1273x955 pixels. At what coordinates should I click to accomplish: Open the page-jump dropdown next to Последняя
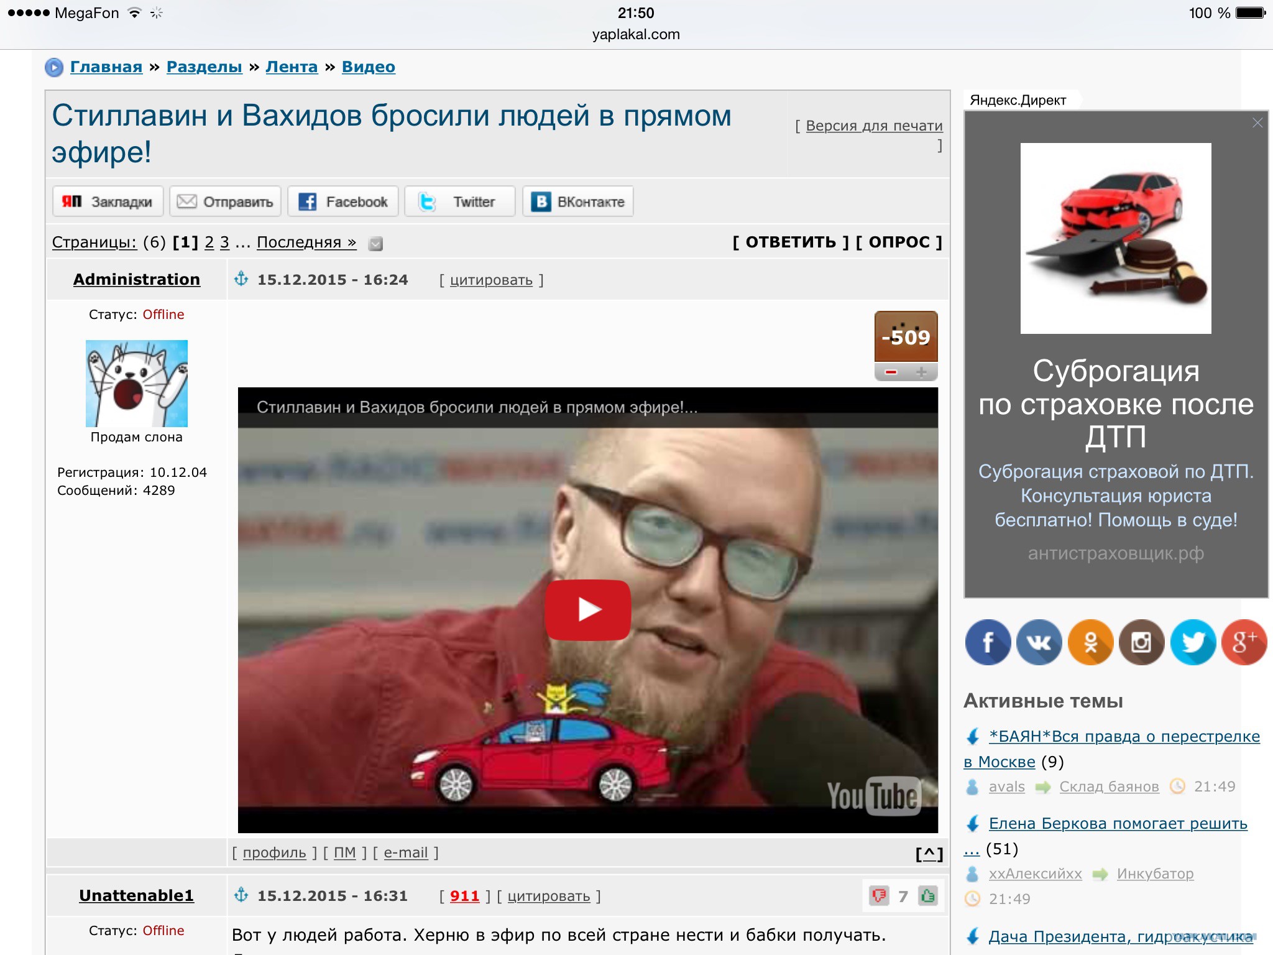375,244
